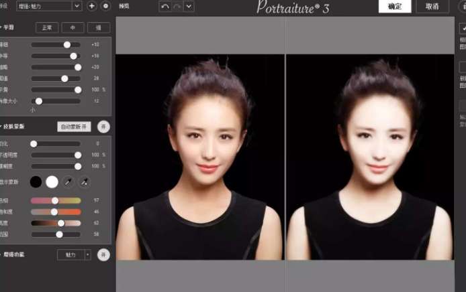This screenshot has height=292, width=466.
Task: Click the luminance value 62
Action: coord(96,223)
